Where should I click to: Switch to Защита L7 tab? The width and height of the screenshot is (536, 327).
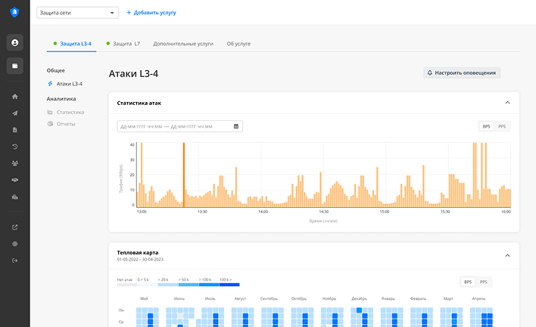point(123,44)
